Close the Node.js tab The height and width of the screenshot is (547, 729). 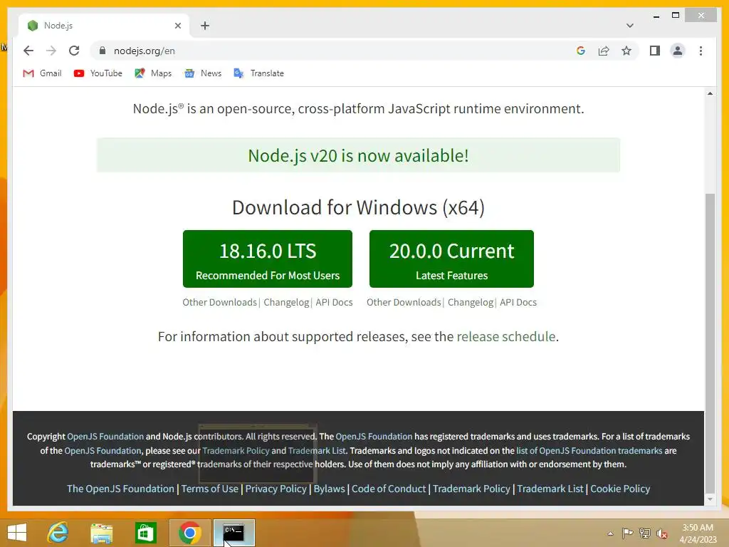(177, 26)
